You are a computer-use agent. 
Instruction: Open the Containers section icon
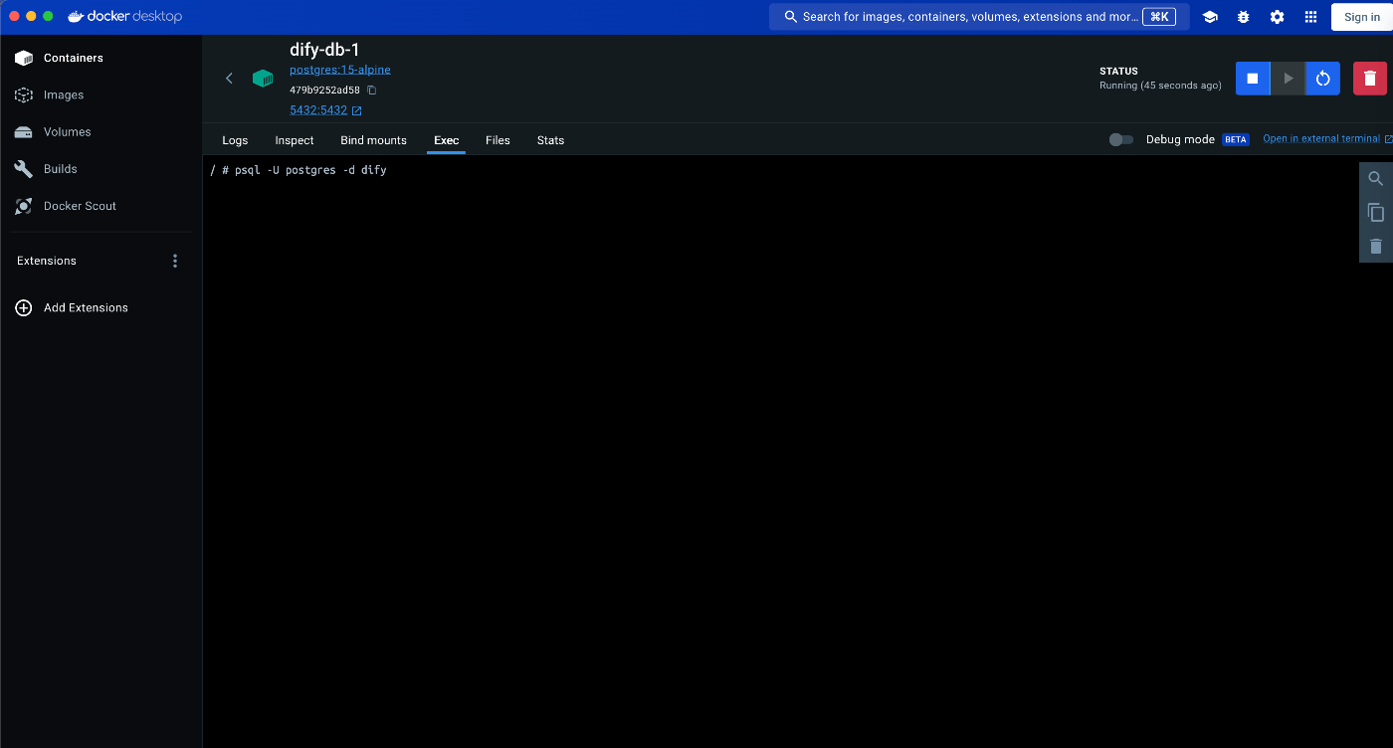[24, 58]
